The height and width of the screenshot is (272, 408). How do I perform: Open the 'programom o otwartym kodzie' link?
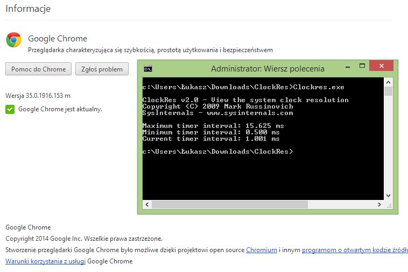tap(355, 250)
